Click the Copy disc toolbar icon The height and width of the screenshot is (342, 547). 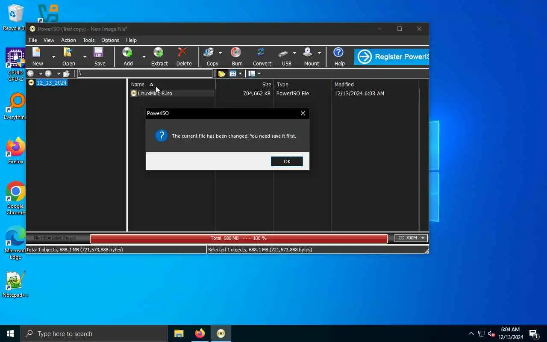click(x=209, y=53)
